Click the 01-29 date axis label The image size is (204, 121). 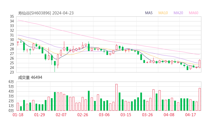pyautogui.click(x=39, y=115)
